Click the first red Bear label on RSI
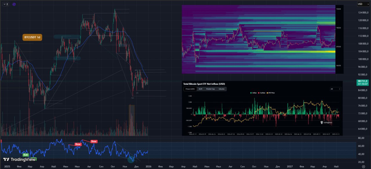371x169 pixels. (78, 144)
